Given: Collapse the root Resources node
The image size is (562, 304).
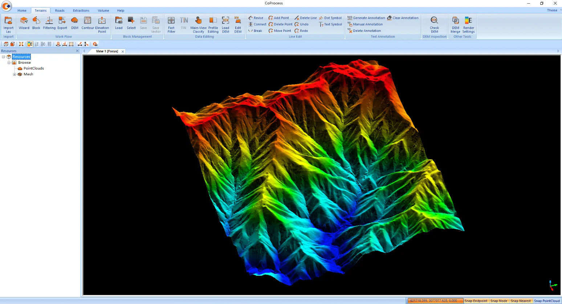Looking at the screenshot, I should click(4, 57).
